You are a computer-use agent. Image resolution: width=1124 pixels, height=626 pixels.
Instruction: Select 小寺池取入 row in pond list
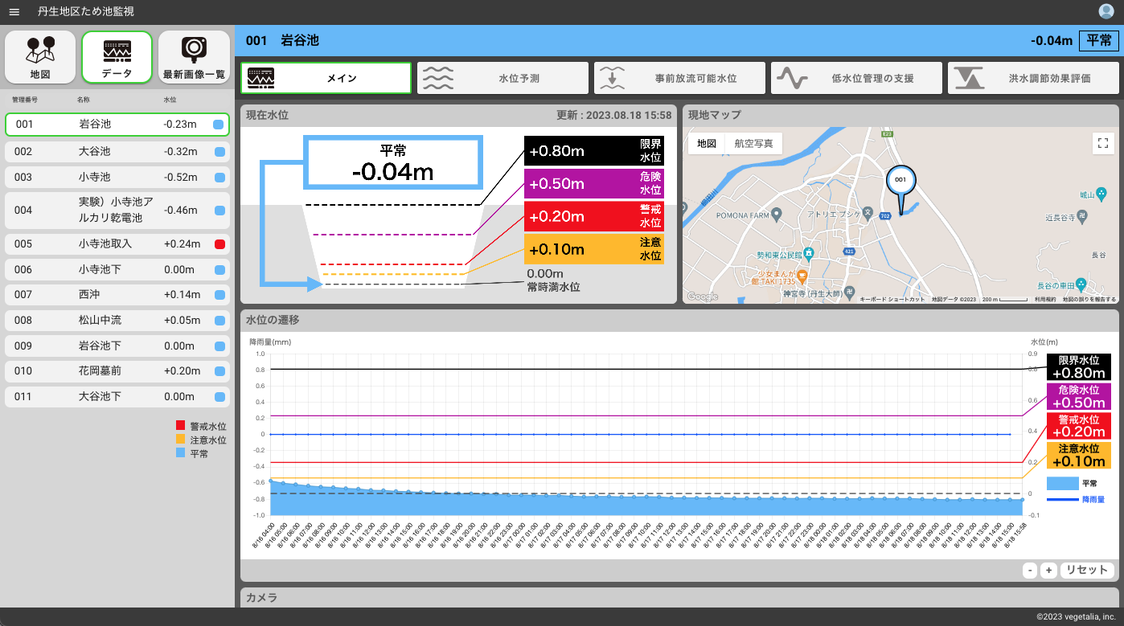pos(117,243)
